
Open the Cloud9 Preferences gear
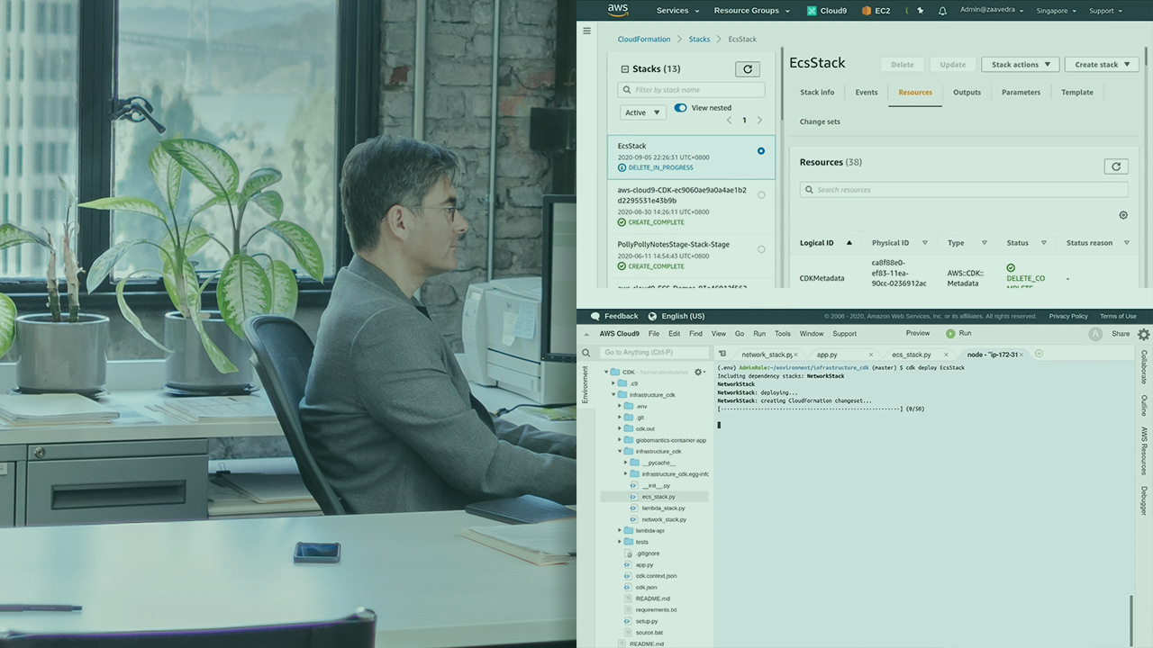pyautogui.click(x=1143, y=333)
